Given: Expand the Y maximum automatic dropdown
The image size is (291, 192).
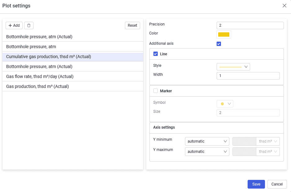Looking at the screenshot, I should click(207, 152).
